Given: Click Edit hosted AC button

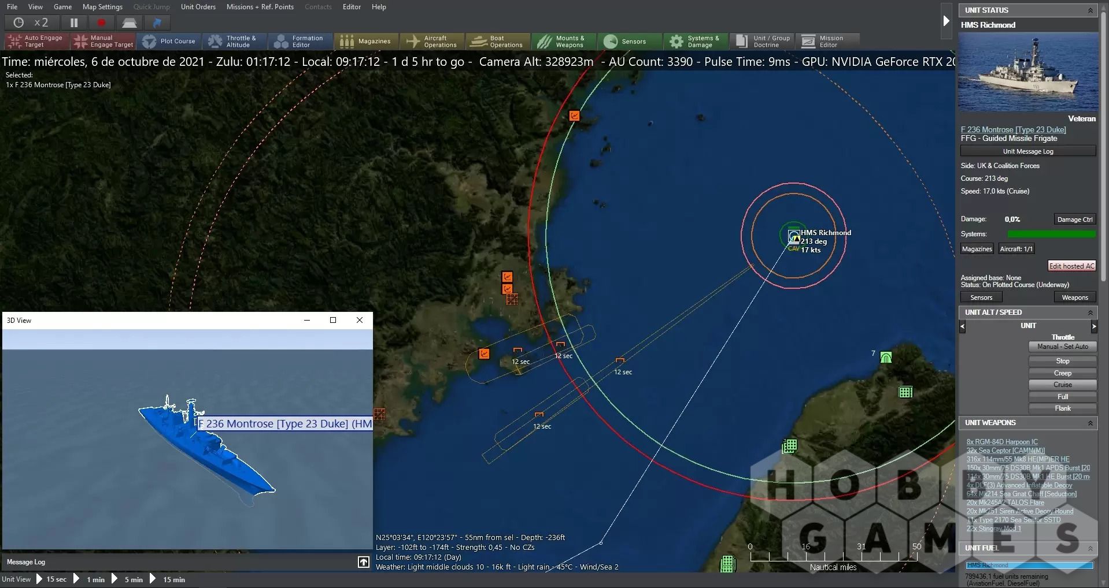Looking at the screenshot, I should click(1071, 266).
